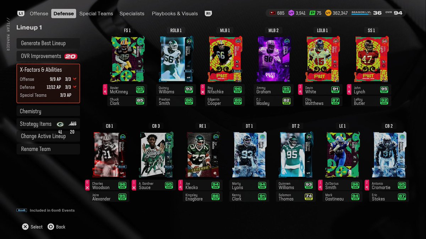Select backup Preston Smith row
This screenshot has height=239, width=426.
(x=176, y=101)
